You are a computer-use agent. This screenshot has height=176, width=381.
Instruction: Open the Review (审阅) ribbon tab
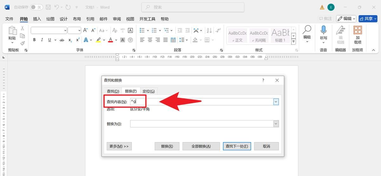(117, 19)
